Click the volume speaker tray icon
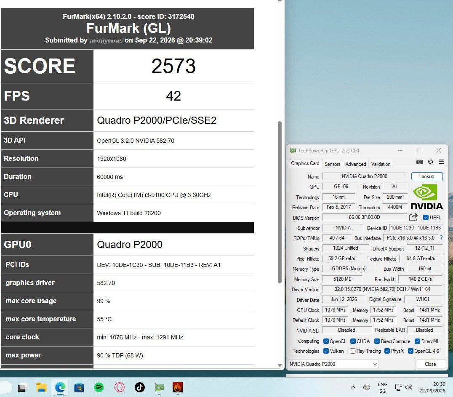Image resolution: width=453 pixels, height=397 pixels. coord(409,387)
